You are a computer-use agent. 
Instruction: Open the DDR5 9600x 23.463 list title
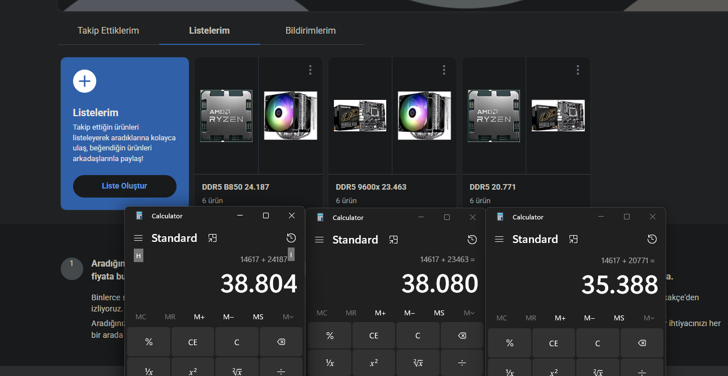pos(371,187)
